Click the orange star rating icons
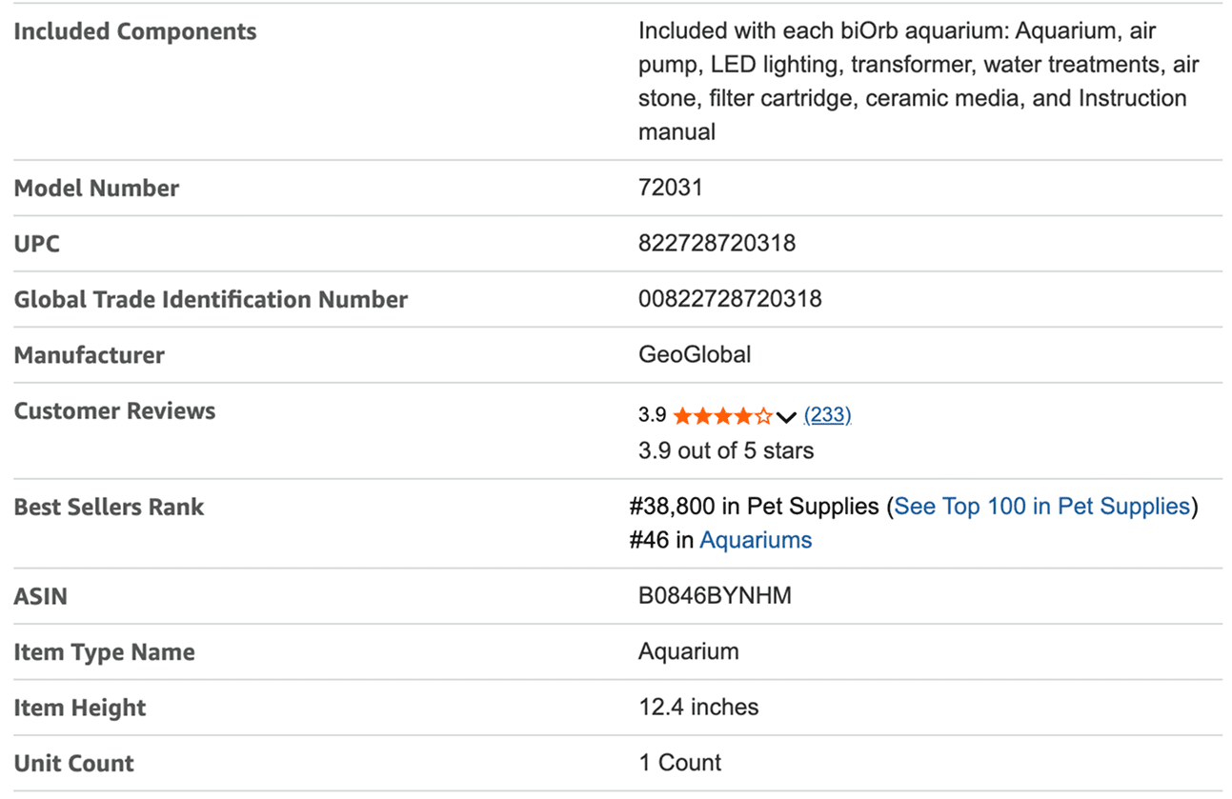Viewport: 1232px width, 799px height. point(722,416)
